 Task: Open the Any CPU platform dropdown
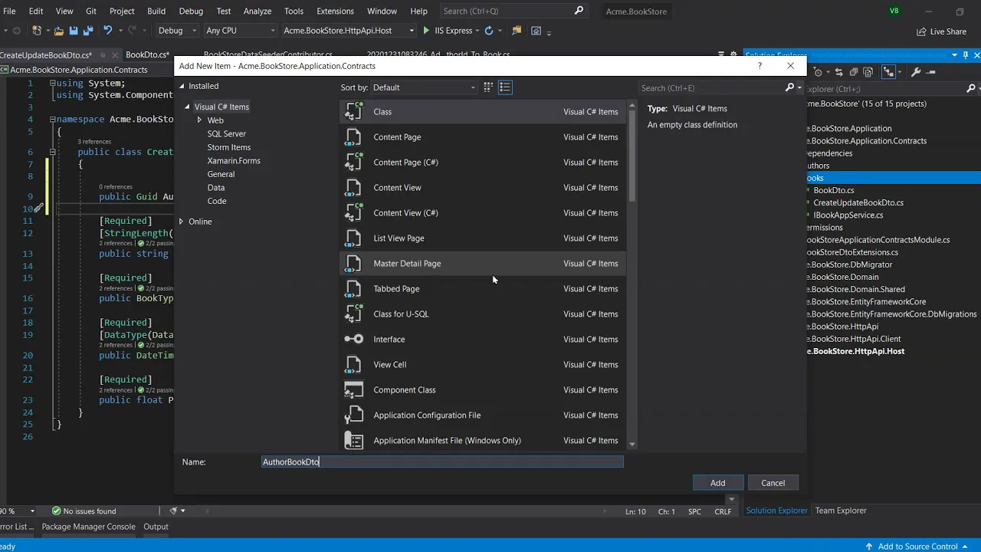pyautogui.click(x=241, y=31)
